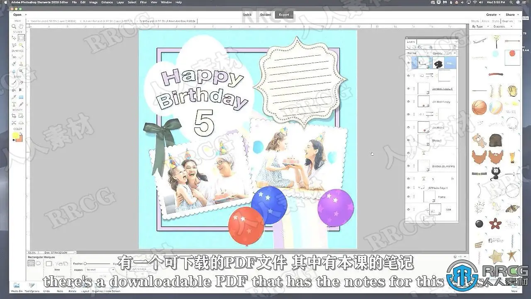Open the By Type graphics dropdown
Viewport: 531px width, 299px height.
(x=480, y=27)
